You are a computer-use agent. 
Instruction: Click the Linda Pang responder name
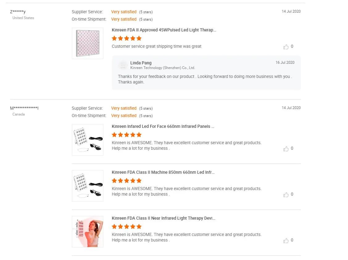(x=141, y=63)
